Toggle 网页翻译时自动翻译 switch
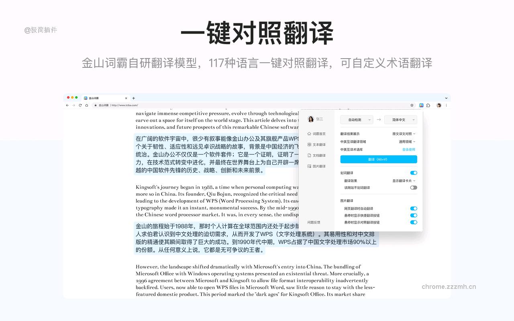Image resolution: width=514 pixels, height=321 pixels. pyautogui.click(x=414, y=209)
